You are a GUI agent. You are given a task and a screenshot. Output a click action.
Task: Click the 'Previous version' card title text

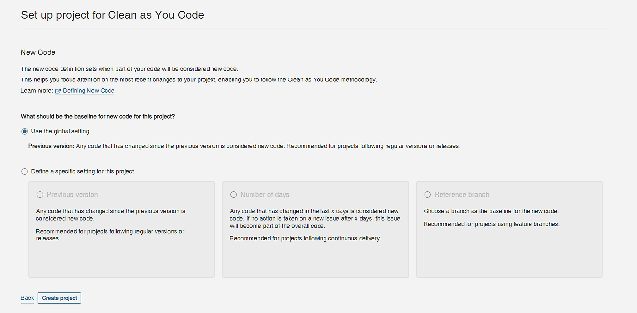tap(72, 195)
